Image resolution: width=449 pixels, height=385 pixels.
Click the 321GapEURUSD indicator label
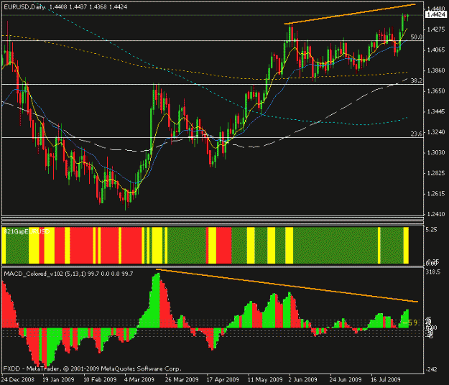tap(27, 231)
